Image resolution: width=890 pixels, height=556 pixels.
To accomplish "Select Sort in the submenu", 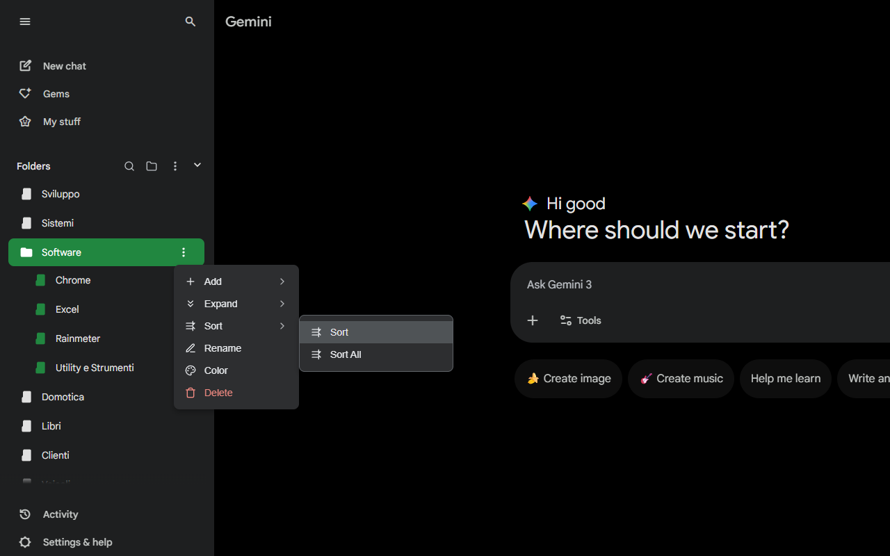I will pos(376,332).
